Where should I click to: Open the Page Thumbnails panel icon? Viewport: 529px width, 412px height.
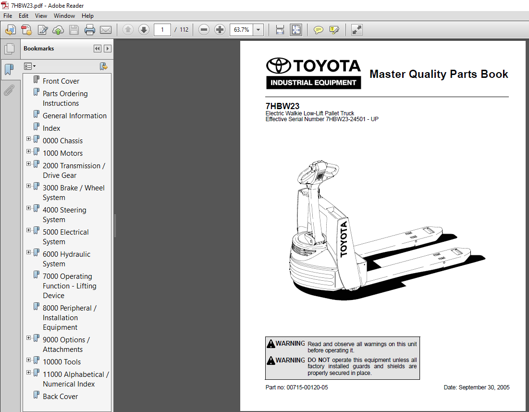pyautogui.click(x=10, y=49)
